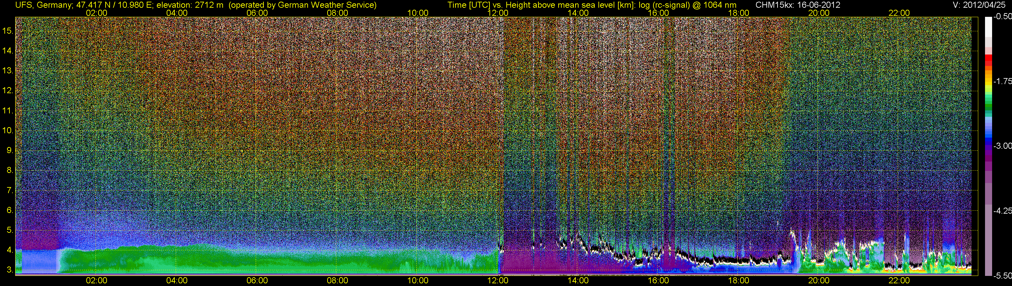Pick the 08:00 label on the top time axis
The image size is (1012, 286).
tap(337, 13)
